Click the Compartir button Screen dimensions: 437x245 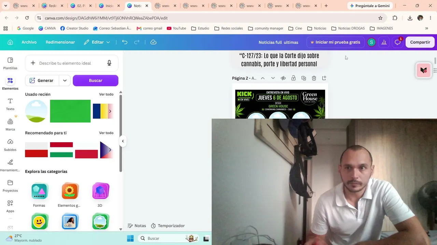[420, 42]
